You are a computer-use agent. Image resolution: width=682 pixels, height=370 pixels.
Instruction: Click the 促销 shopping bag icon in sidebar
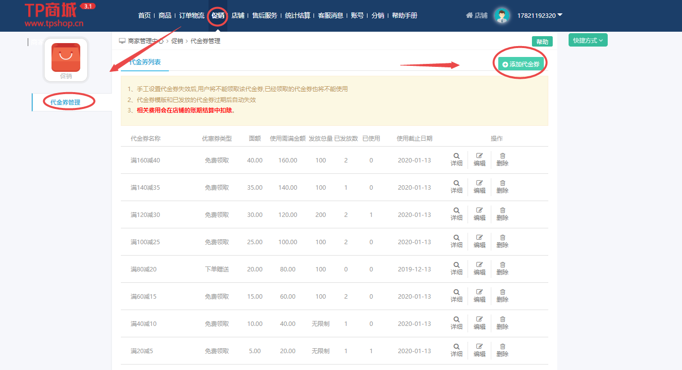click(x=65, y=57)
